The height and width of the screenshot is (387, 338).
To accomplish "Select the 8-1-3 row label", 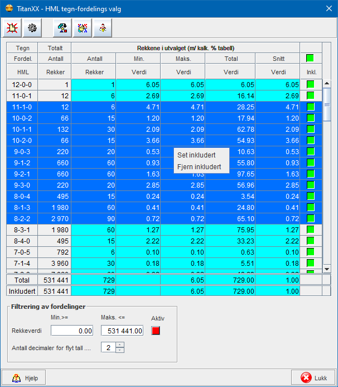I will pos(22,208).
